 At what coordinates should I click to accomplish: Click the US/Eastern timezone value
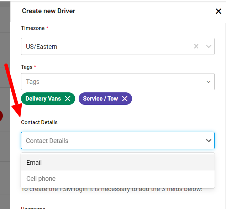tap(42, 47)
